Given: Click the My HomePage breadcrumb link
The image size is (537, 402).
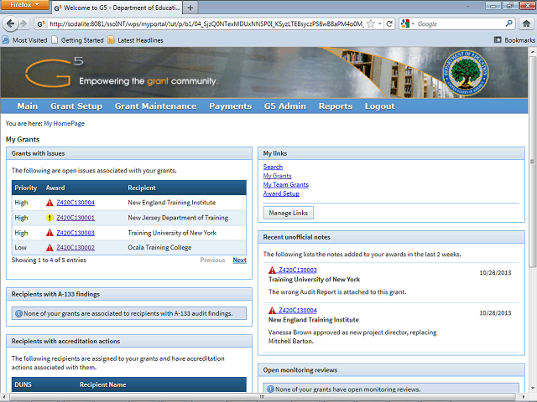Looking at the screenshot, I should tap(64, 123).
